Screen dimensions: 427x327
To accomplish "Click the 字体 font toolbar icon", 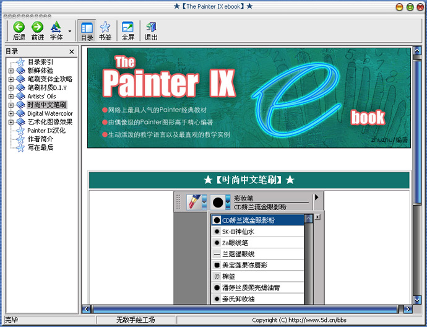I will pyautogui.click(x=56, y=31).
